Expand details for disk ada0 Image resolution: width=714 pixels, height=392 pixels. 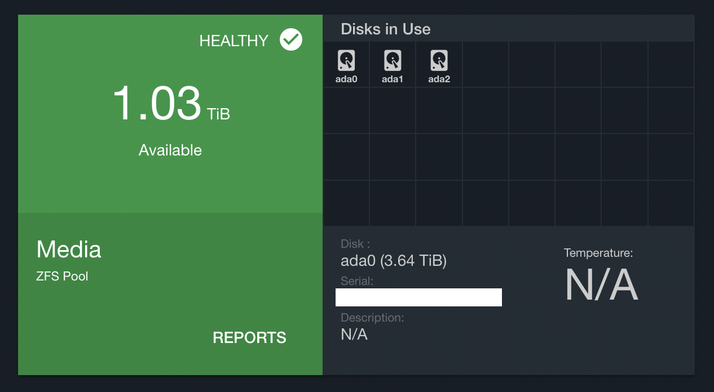click(346, 64)
